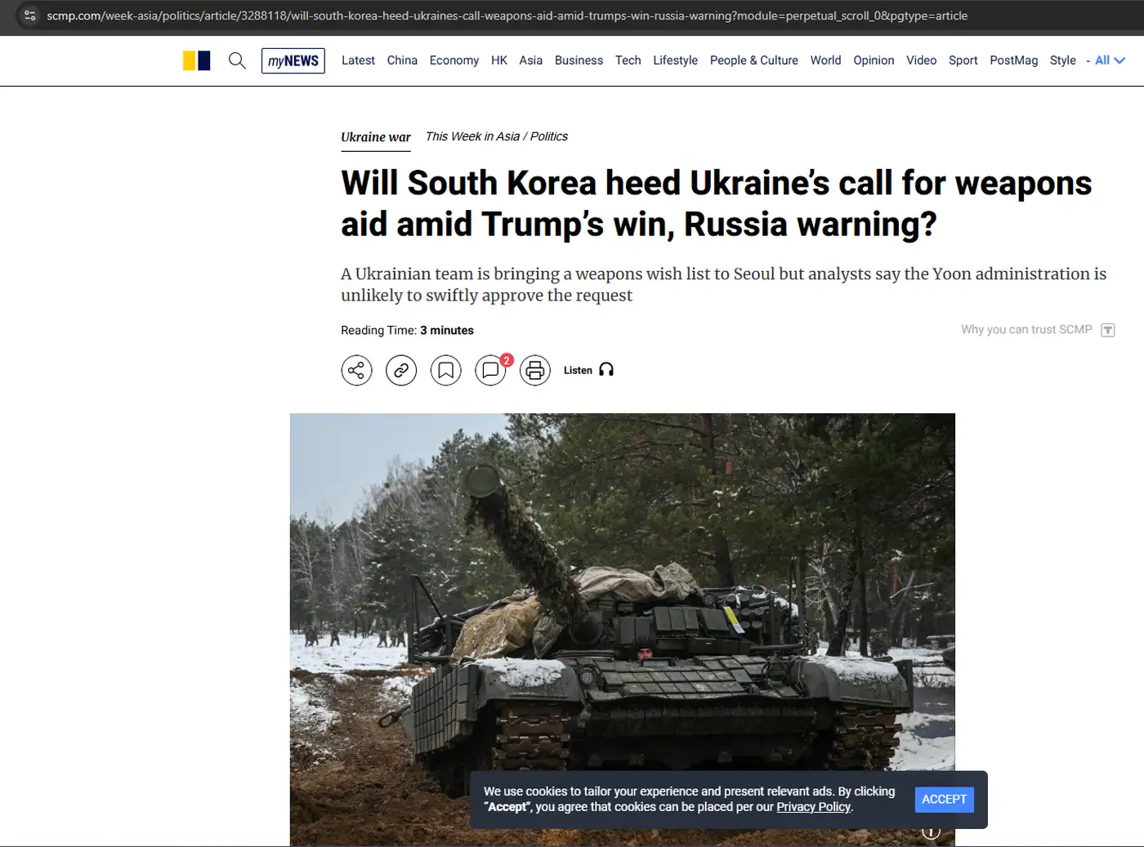Share this article via the share icon

click(356, 370)
